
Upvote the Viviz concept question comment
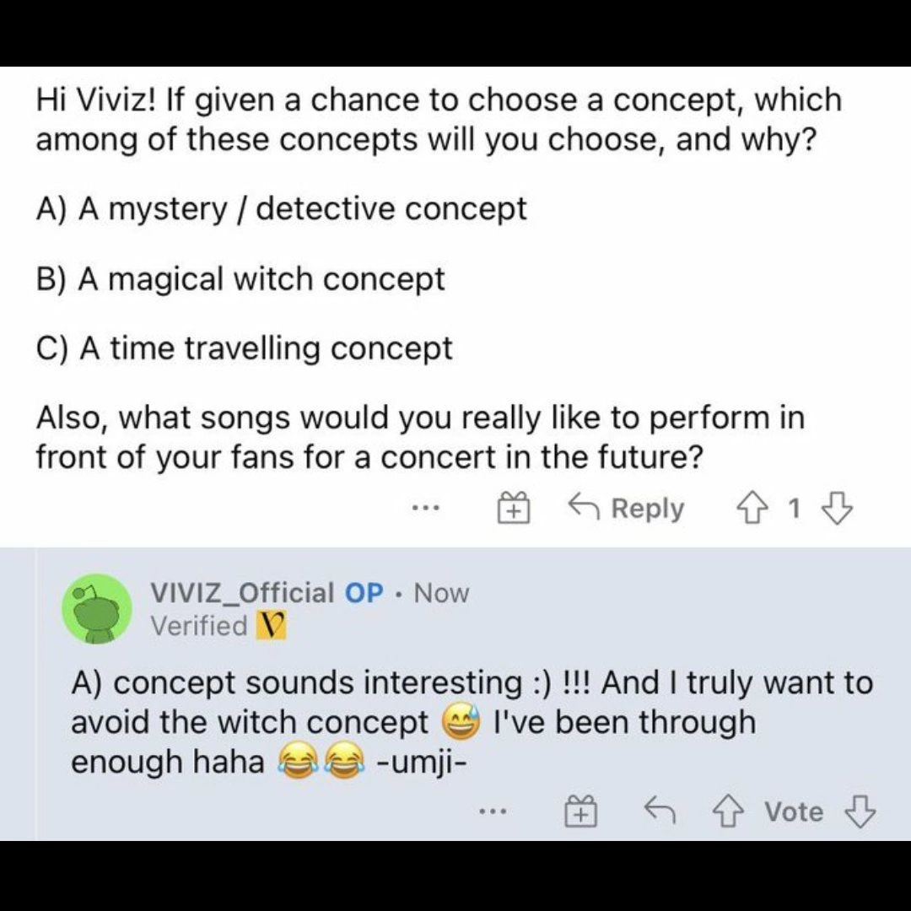(752, 509)
